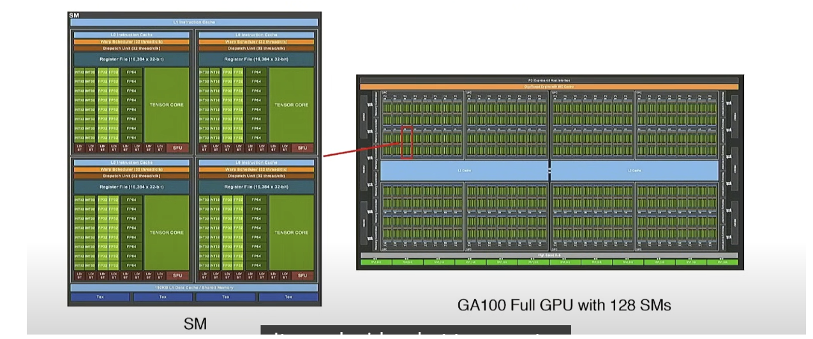Click the L1 Instruction Cache bar
The image size is (813, 339).
click(x=194, y=22)
